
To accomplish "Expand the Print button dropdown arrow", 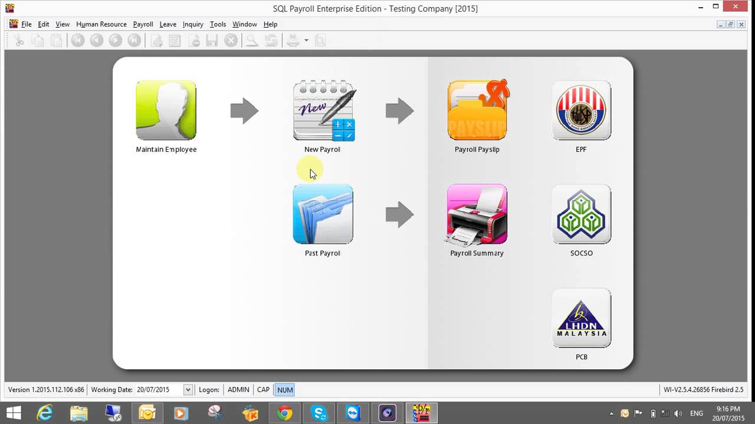I will 306,40.
